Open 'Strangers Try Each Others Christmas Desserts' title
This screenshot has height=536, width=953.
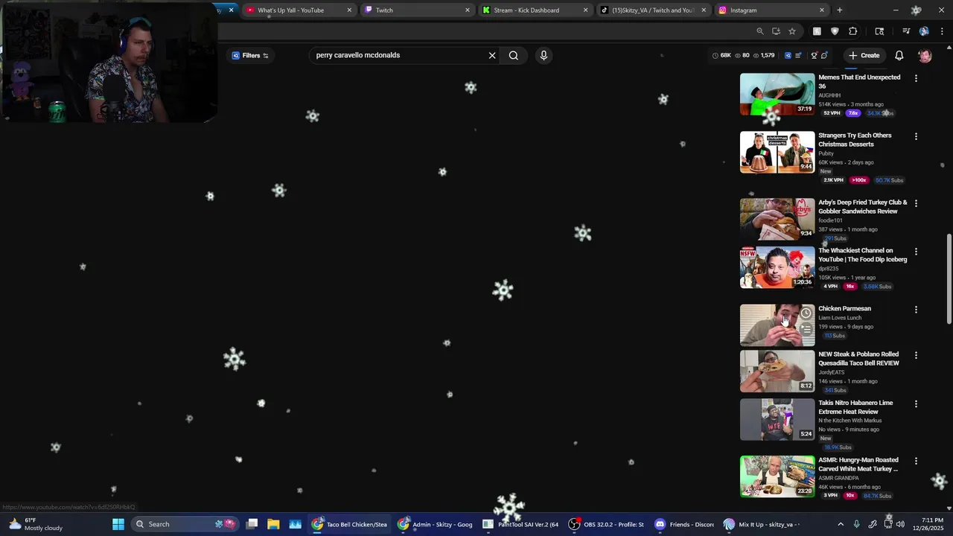[855, 140]
